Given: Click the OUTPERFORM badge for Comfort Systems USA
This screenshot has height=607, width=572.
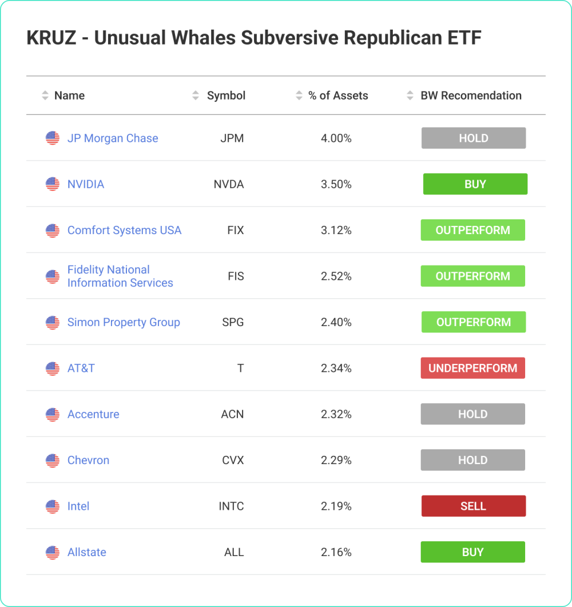Looking at the screenshot, I should point(473,230).
